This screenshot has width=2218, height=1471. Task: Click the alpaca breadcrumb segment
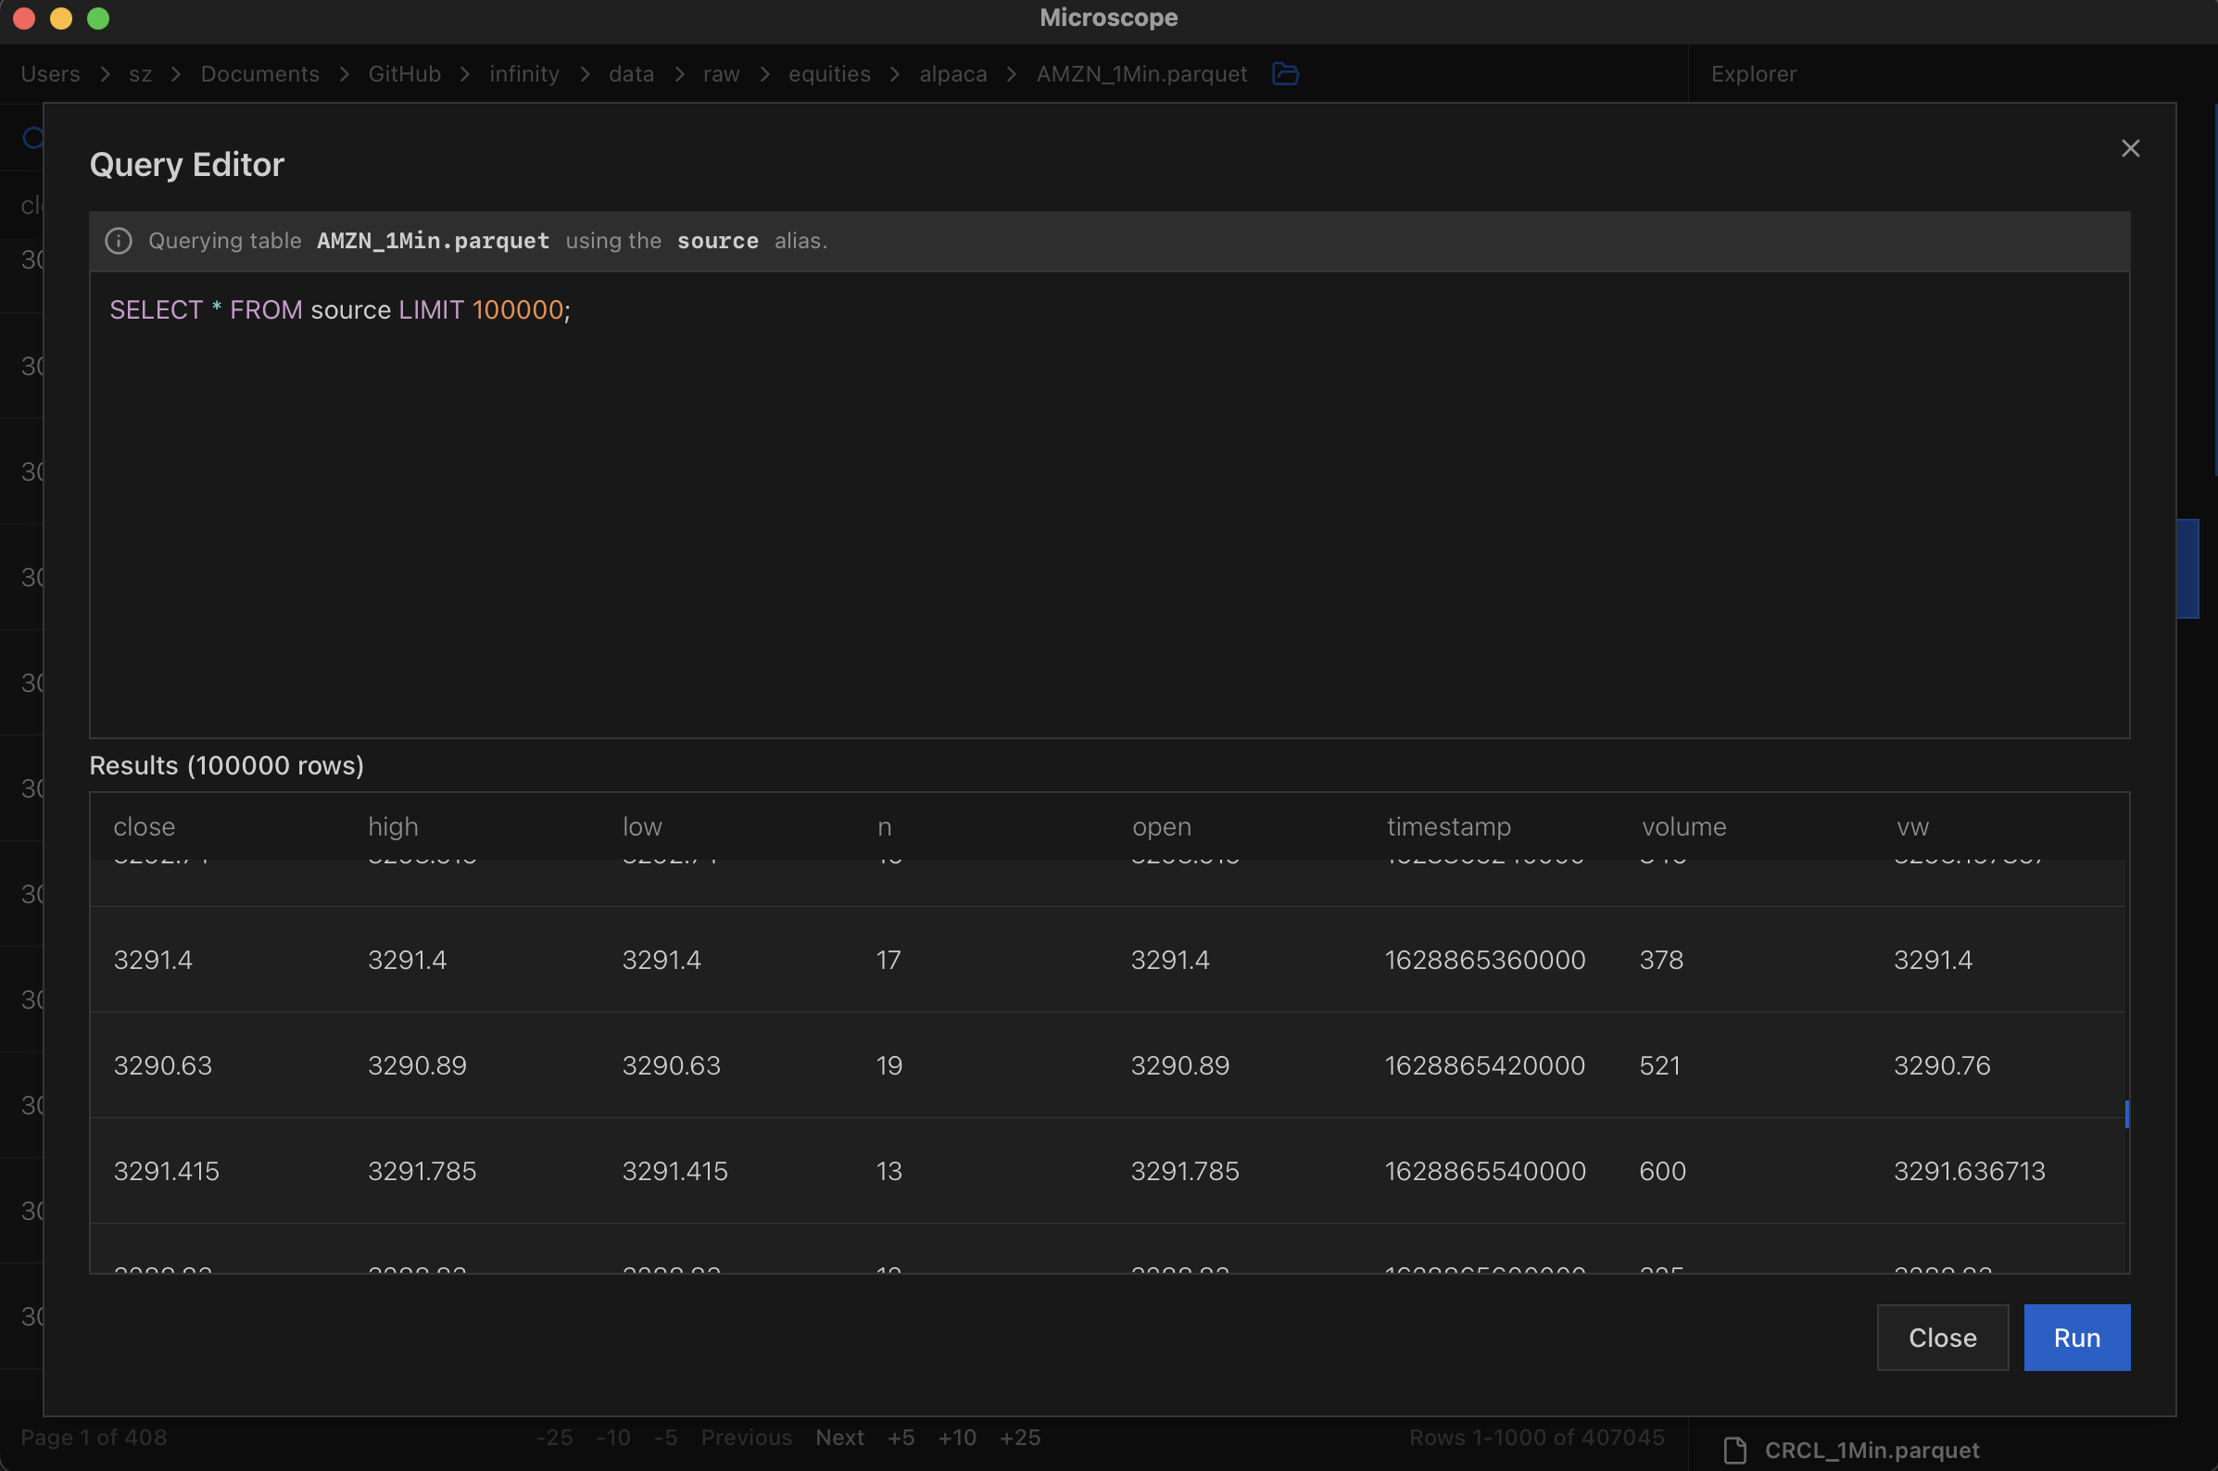pos(953,73)
